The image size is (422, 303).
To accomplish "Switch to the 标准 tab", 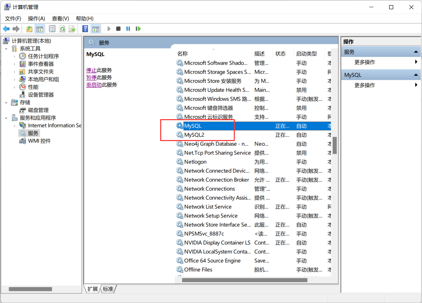I will click(108, 289).
